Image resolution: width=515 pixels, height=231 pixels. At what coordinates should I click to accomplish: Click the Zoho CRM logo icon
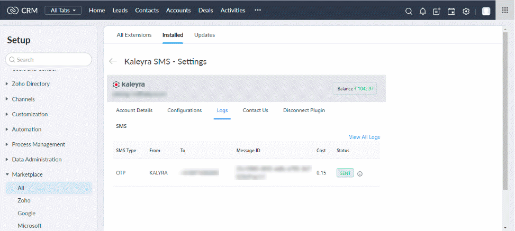(13, 11)
